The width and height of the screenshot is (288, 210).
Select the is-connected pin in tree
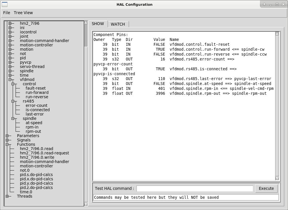38,110
